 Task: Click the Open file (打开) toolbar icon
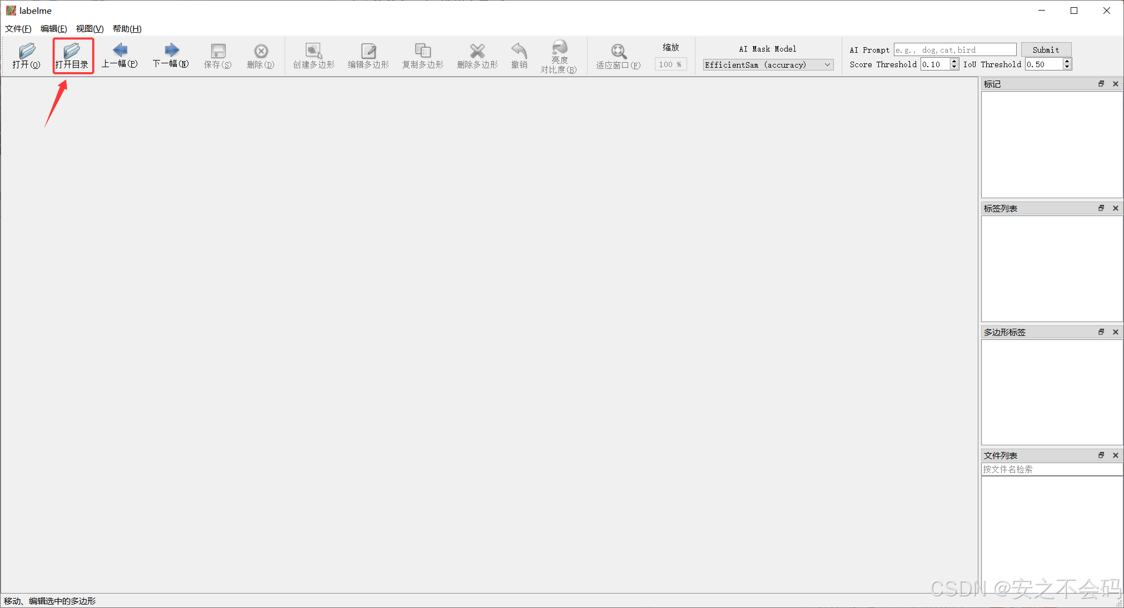(26, 56)
